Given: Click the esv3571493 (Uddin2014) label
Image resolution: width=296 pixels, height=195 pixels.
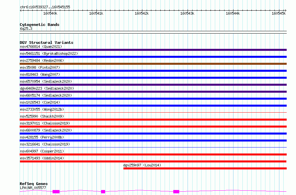Looking at the screenshot, I should 42,158.
